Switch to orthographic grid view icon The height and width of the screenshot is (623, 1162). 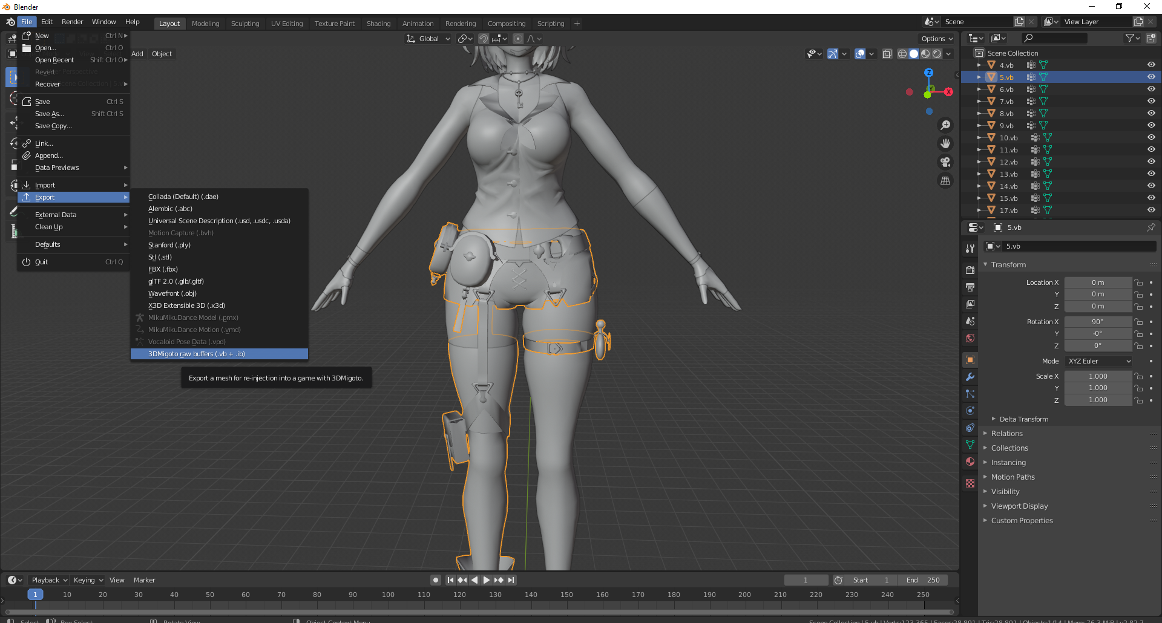tap(945, 181)
